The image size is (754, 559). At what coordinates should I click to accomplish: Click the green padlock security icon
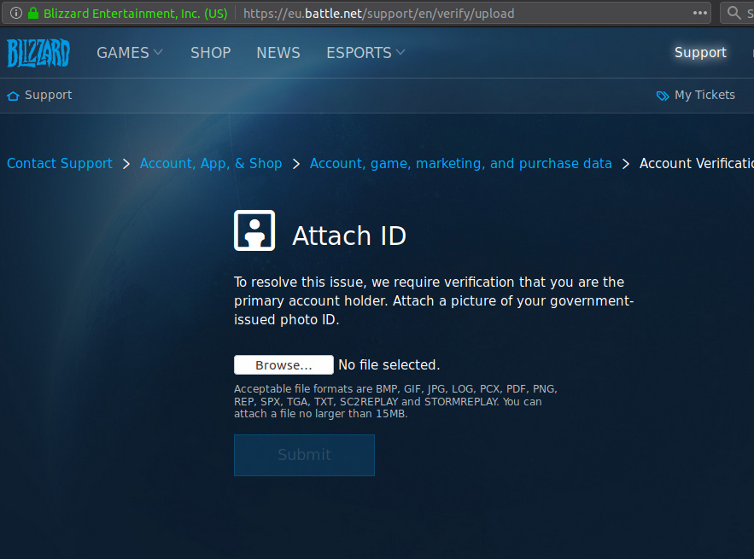click(33, 13)
